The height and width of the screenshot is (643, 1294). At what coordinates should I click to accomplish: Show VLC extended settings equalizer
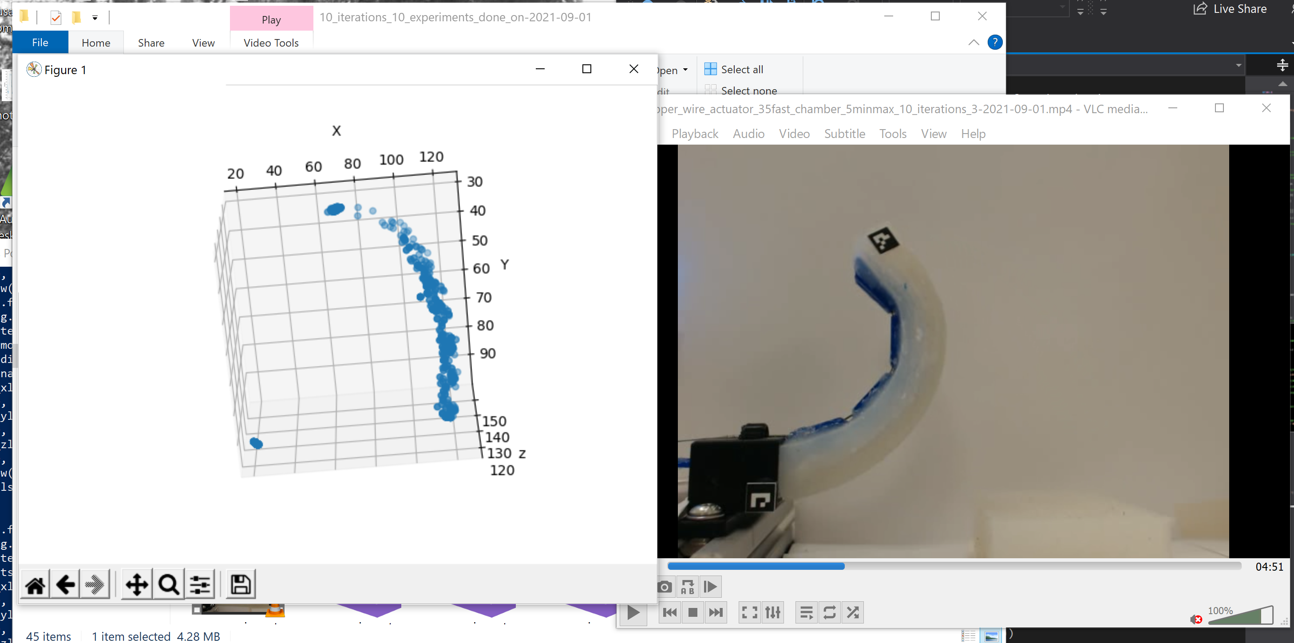coord(773,612)
